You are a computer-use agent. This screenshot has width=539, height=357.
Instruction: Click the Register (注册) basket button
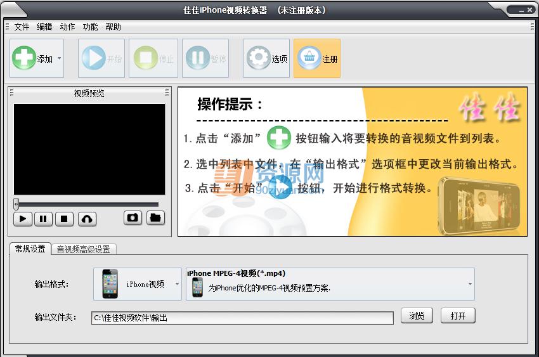coord(317,58)
